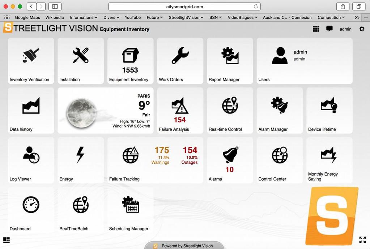This screenshot has width=370, height=249.
Task: Open the Auckland C...- Connexion bookmark
Action: tap(287, 17)
